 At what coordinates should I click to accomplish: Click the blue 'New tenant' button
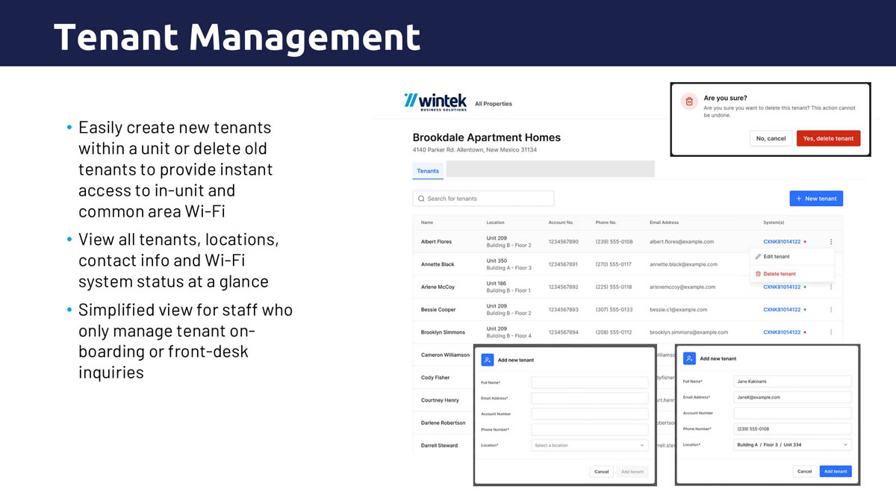click(816, 199)
